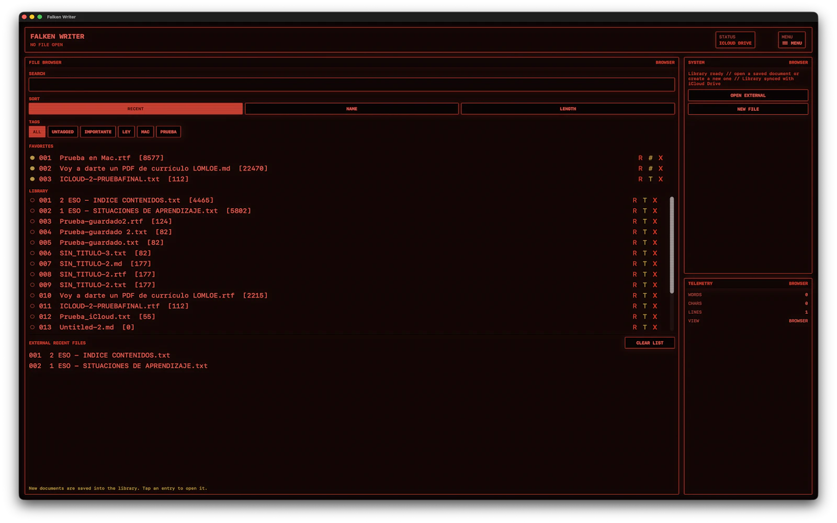Unfavorite Prueba en Mac.rtf via its dot
This screenshot has width=837, height=523.
(32, 158)
